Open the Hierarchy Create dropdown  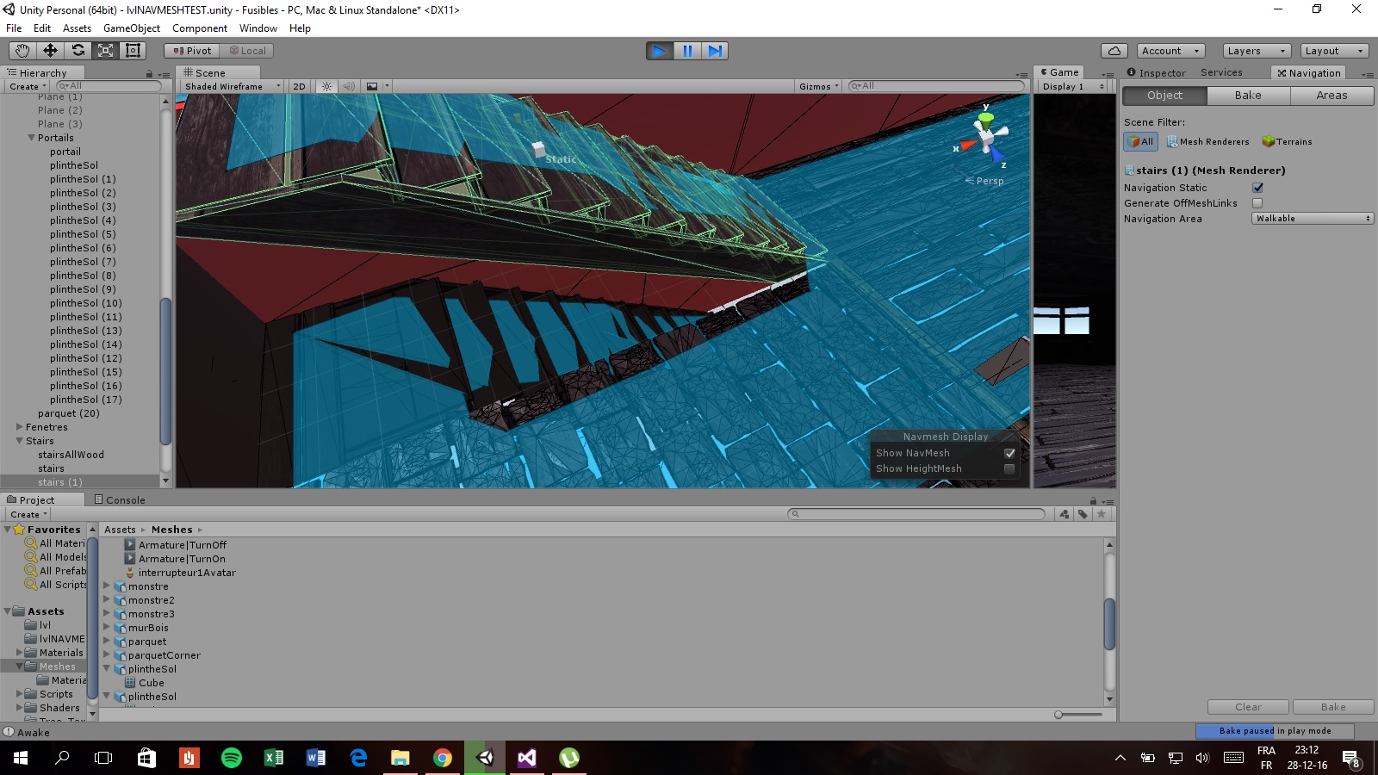pyautogui.click(x=28, y=86)
